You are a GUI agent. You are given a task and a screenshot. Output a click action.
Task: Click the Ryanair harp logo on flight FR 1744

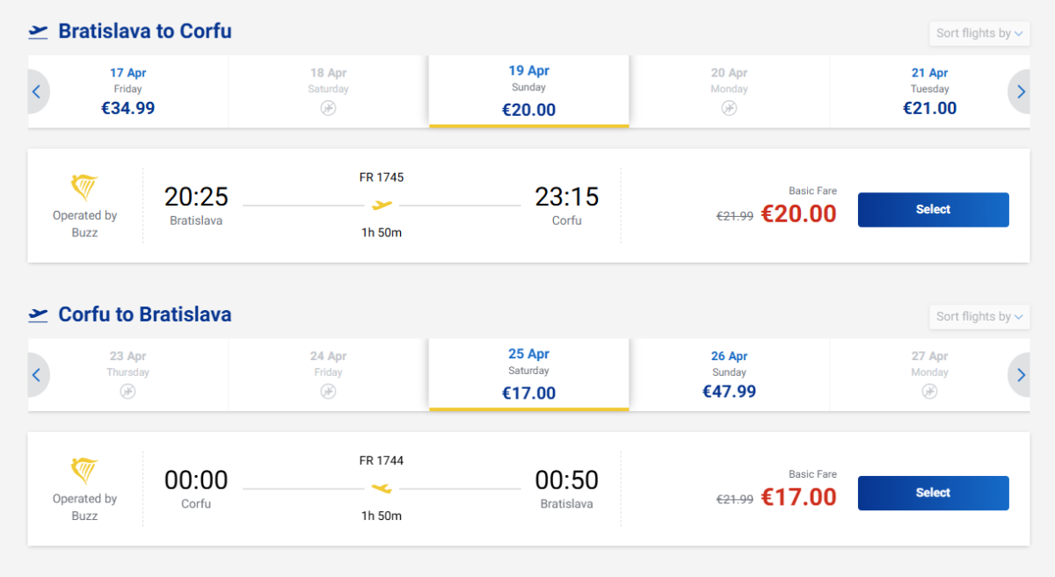point(84,472)
